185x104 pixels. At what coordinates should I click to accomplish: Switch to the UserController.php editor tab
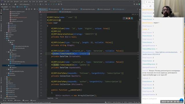point(66,12)
